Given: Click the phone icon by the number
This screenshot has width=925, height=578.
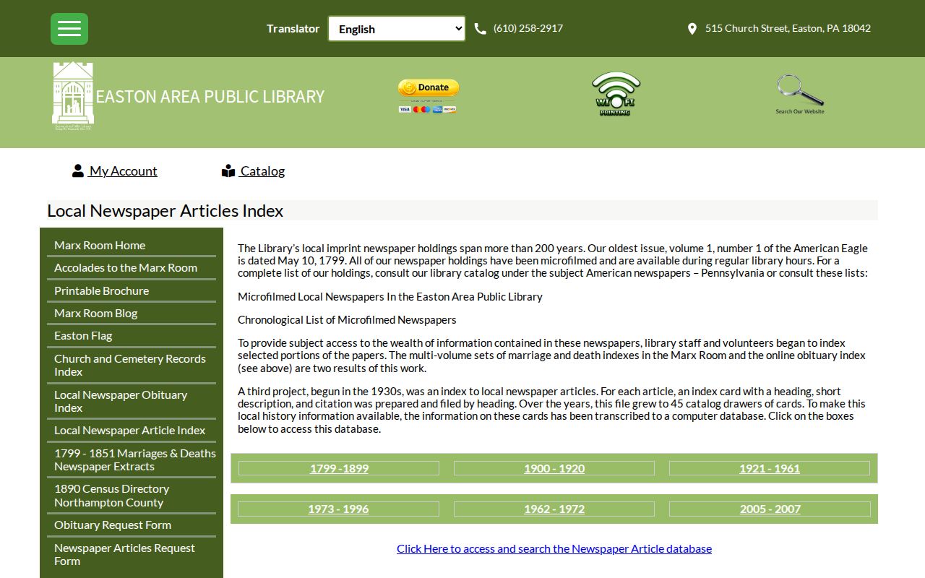Looking at the screenshot, I should (x=480, y=29).
